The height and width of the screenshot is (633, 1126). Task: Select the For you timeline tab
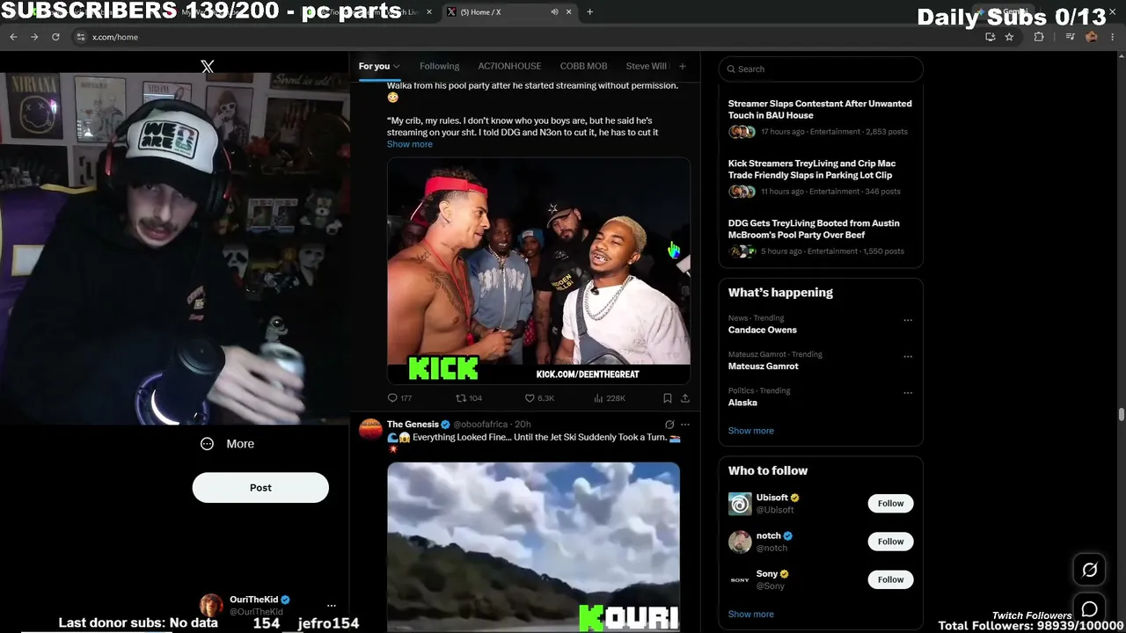[374, 66]
